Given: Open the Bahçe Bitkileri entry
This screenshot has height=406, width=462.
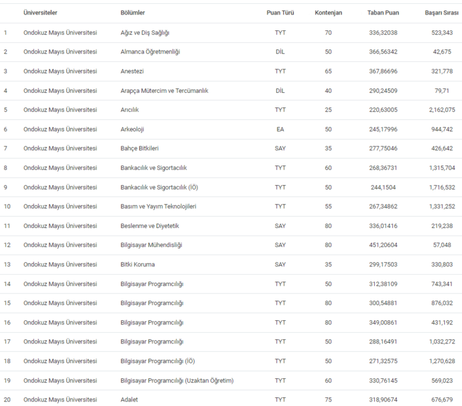Looking at the screenshot, I should (139, 148).
